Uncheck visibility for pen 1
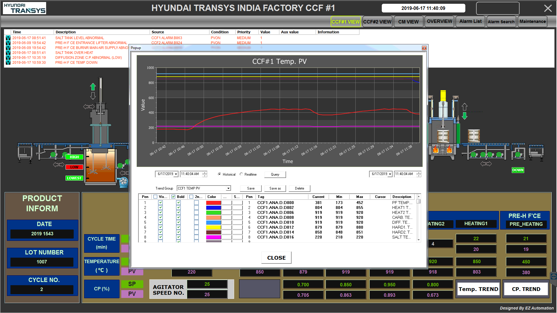Screen dimensions: 557x313 (x=160, y=203)
